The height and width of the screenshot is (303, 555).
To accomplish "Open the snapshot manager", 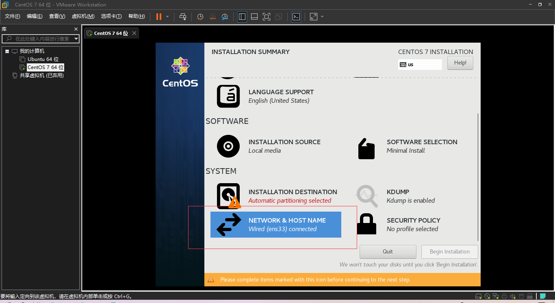I will [x=225, y=17].
